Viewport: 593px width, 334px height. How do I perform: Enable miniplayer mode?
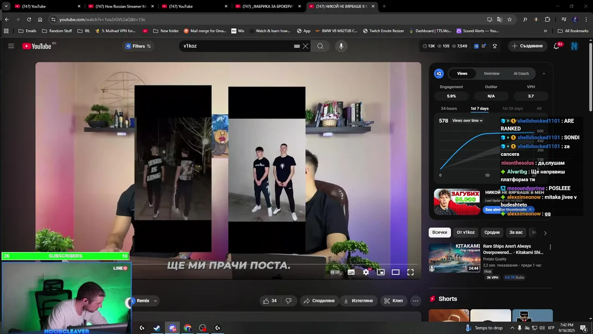[x=381, y=272]
